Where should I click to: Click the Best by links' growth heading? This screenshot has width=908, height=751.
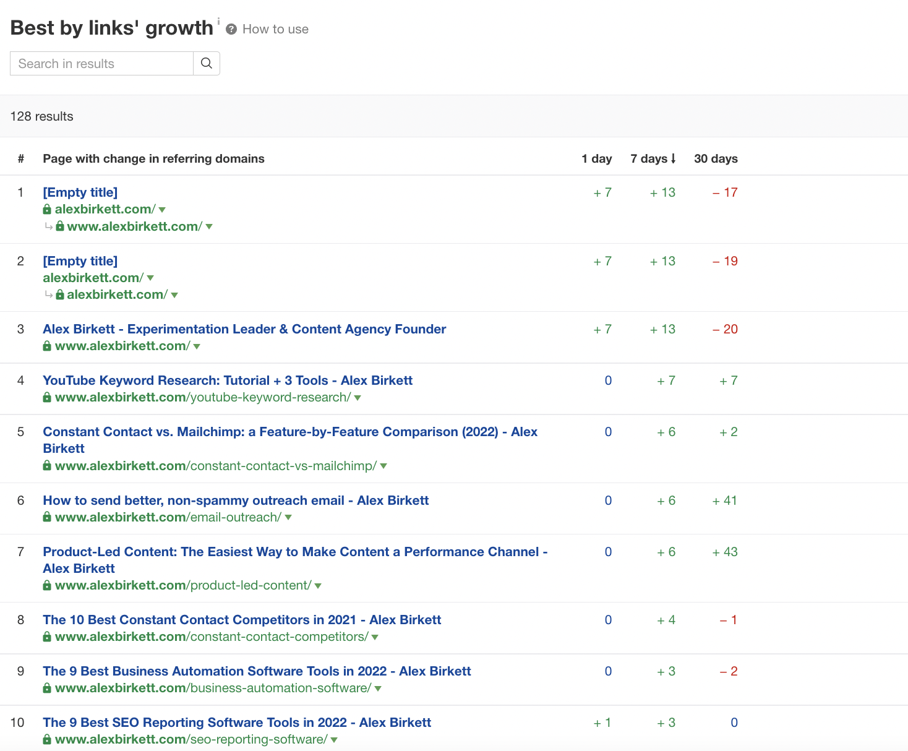[x=112, y=28]
